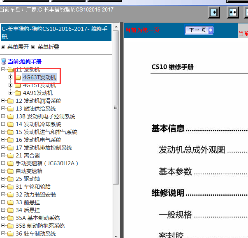Click the CS10 维修手册 document title
Viewport: 248px width, 238px height.
(172, 67)
